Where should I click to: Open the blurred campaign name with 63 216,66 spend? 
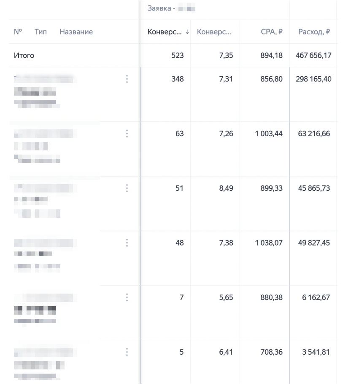click(x=45, y=134)
